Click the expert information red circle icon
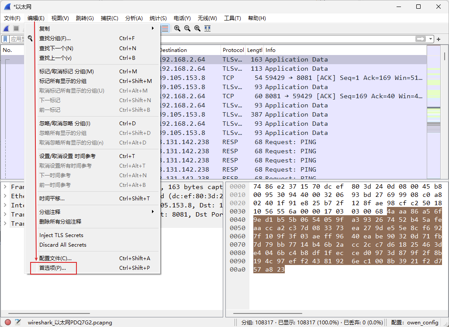Viewport: 449px width, 327px height. [x=8, y=322]
